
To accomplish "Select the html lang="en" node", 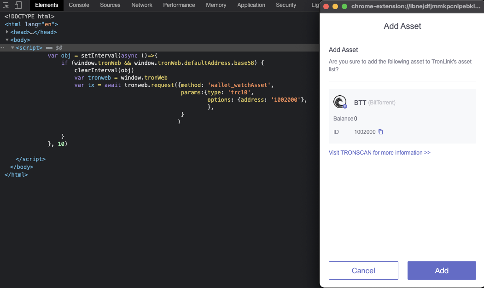I will click(x=31, y=24).
